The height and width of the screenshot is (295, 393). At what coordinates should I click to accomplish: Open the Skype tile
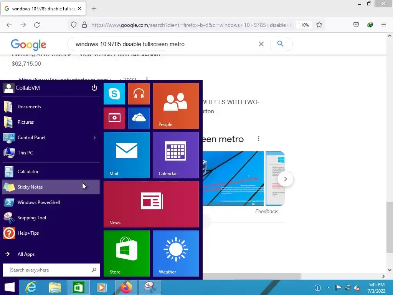click(114, 94)
